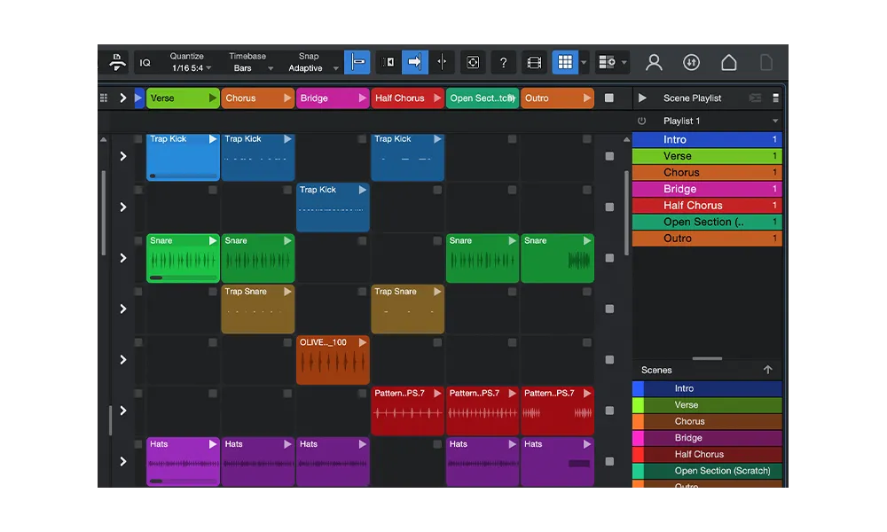Stop the first Trap Kick track row

609,156
